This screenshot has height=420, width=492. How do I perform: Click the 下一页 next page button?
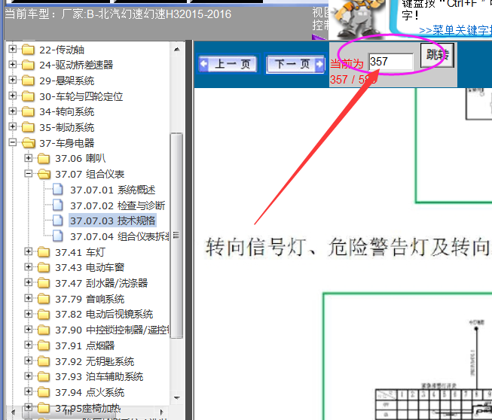click(x=295, y=64)
